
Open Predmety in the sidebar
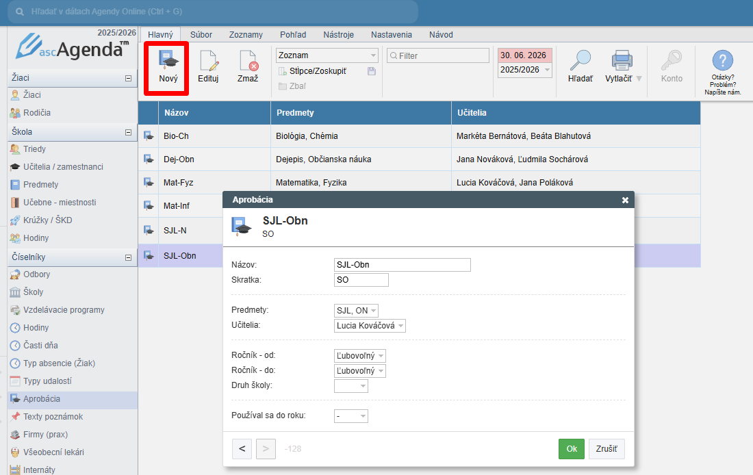pos(41,184)
